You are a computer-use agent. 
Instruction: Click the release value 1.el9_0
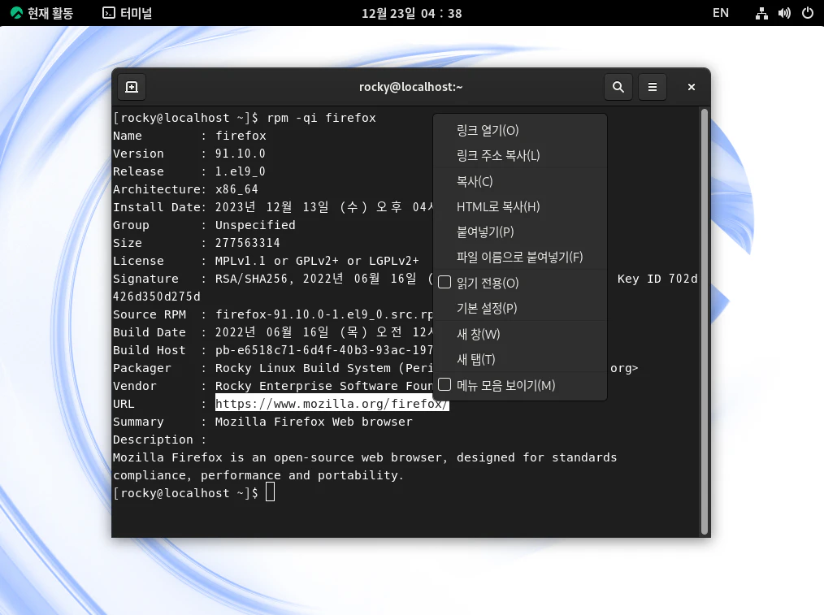tap(241, 171)
